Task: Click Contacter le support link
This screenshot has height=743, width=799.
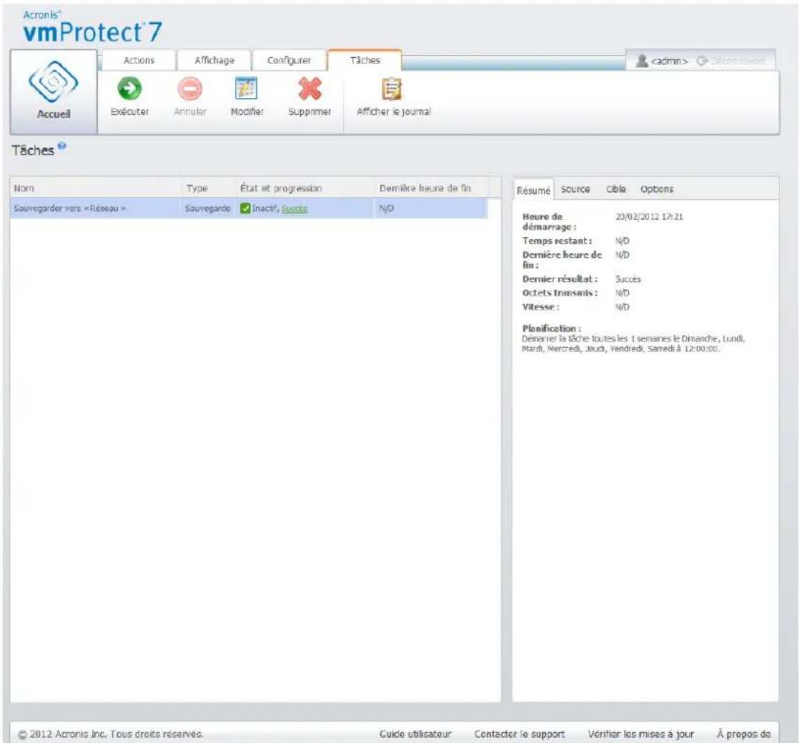Action: pyautogui.click(x=520, y=734)
